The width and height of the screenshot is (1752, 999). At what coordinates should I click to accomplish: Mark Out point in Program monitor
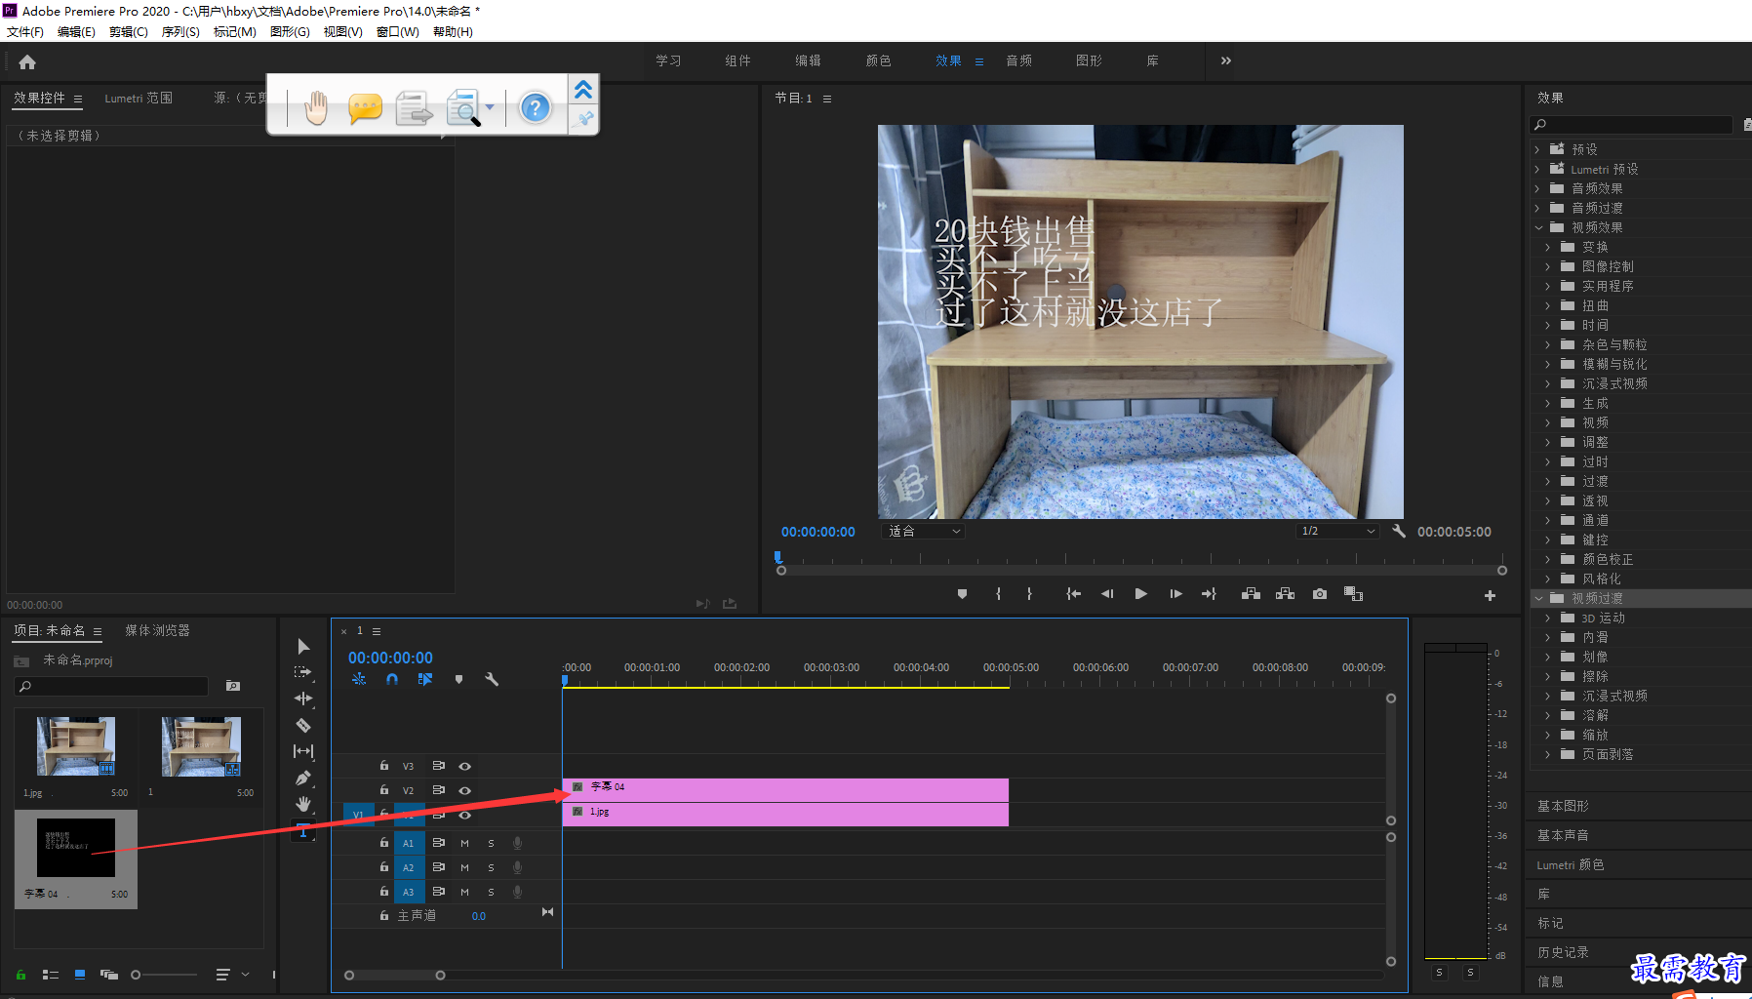[x=1029, y=594]
